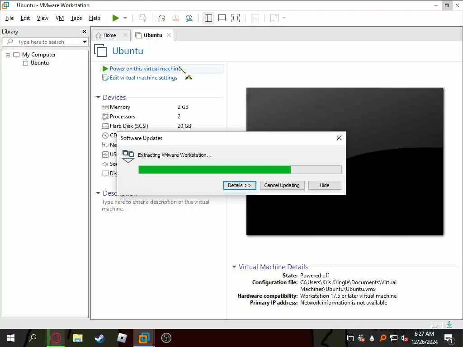The height and width of the screenshot is (347, 463).
Task: Click the green Power On toolbar button
Action: pos(115,18)
